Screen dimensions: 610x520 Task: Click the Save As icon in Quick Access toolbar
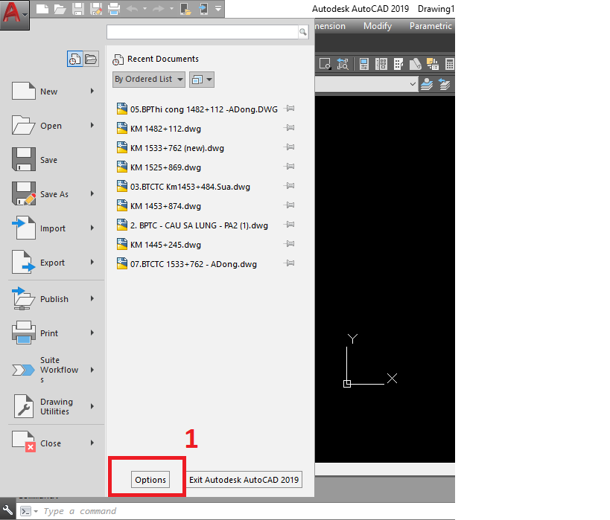[96, 8]
